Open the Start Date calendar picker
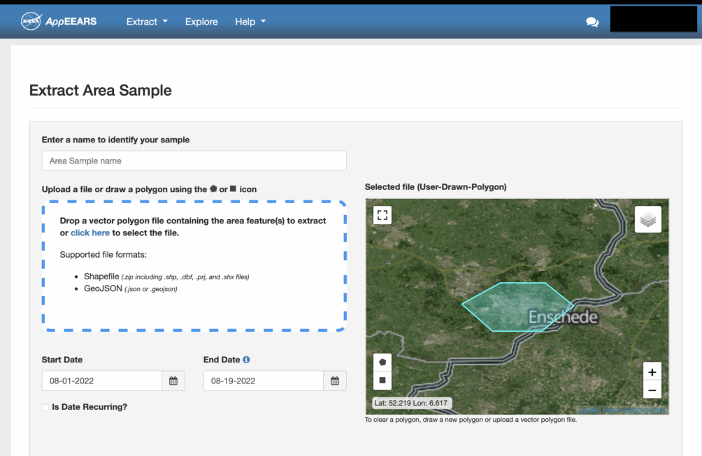 coord(173,381)
